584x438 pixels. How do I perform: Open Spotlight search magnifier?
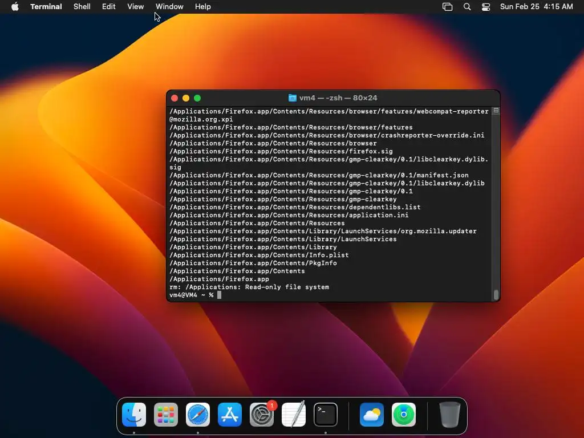[467, 7]
